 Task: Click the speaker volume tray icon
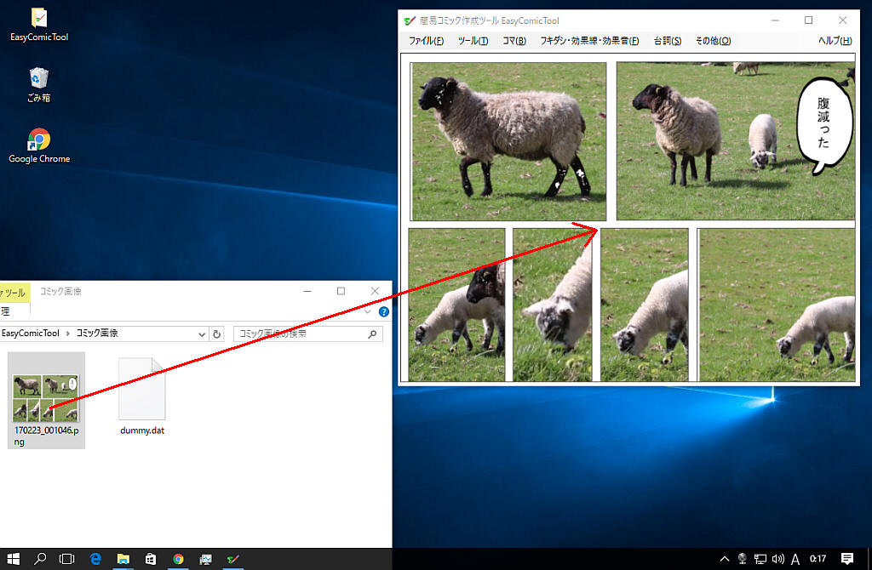777,559
